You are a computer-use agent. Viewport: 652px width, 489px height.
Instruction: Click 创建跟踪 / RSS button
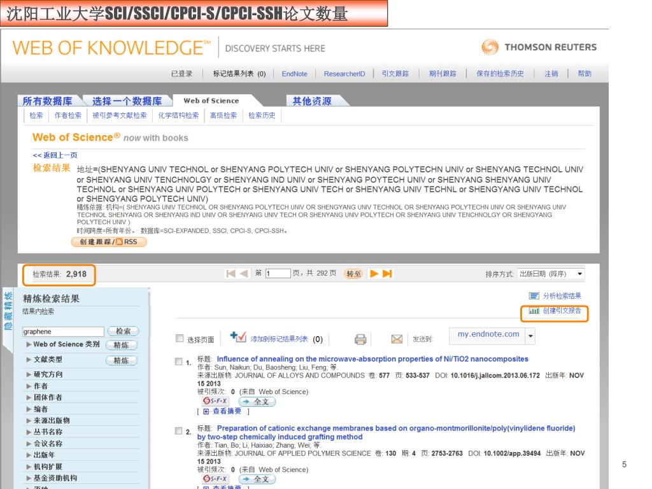pos(109,241)
